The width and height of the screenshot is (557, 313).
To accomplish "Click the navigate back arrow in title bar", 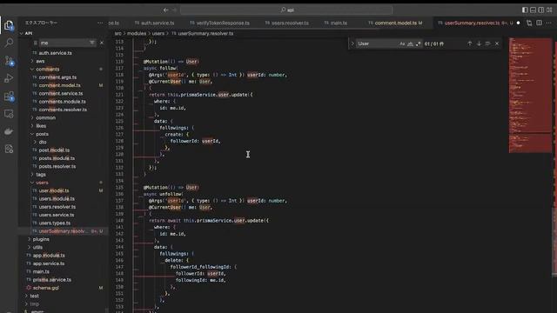I will 165,10.
